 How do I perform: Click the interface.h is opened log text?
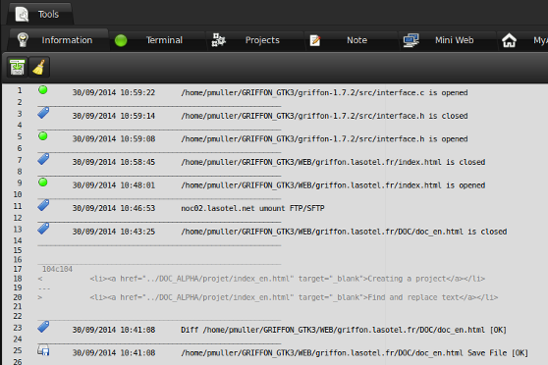click(324, 138)
